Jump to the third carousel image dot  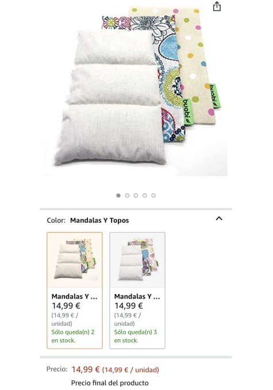pyautogui.click(x=136, y=195)
